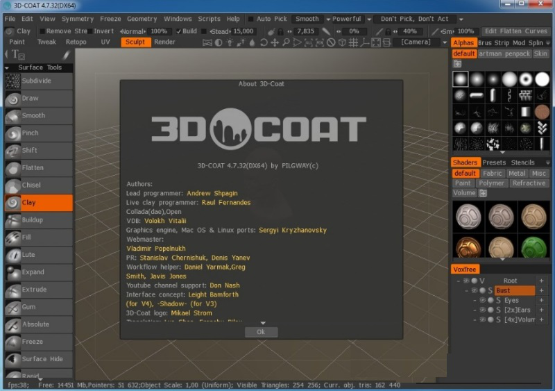Image resolution: width=555 pixels, height=391 pixels.
Task: Pick the Pinch tool icon
Action: click(x=13, y=133)
